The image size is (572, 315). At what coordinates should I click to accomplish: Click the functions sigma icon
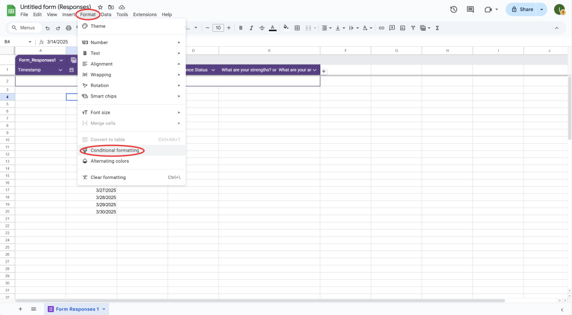point(437,28)
